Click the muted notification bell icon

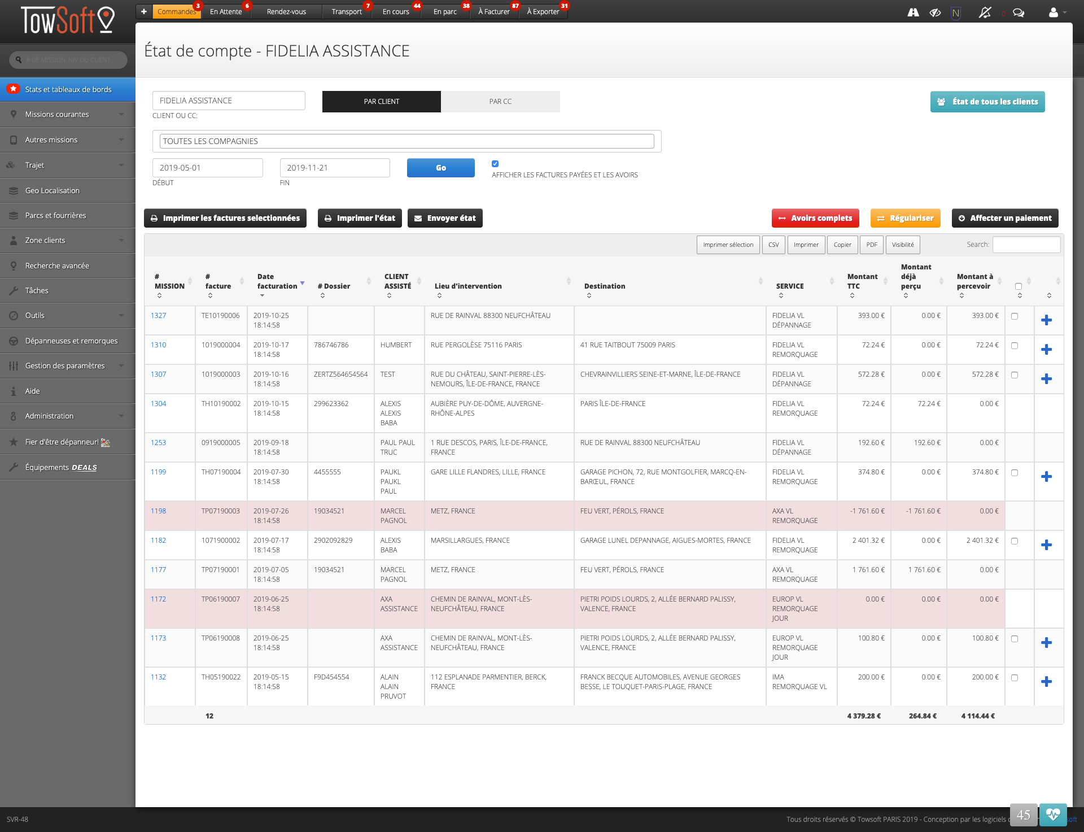point(985,12)
